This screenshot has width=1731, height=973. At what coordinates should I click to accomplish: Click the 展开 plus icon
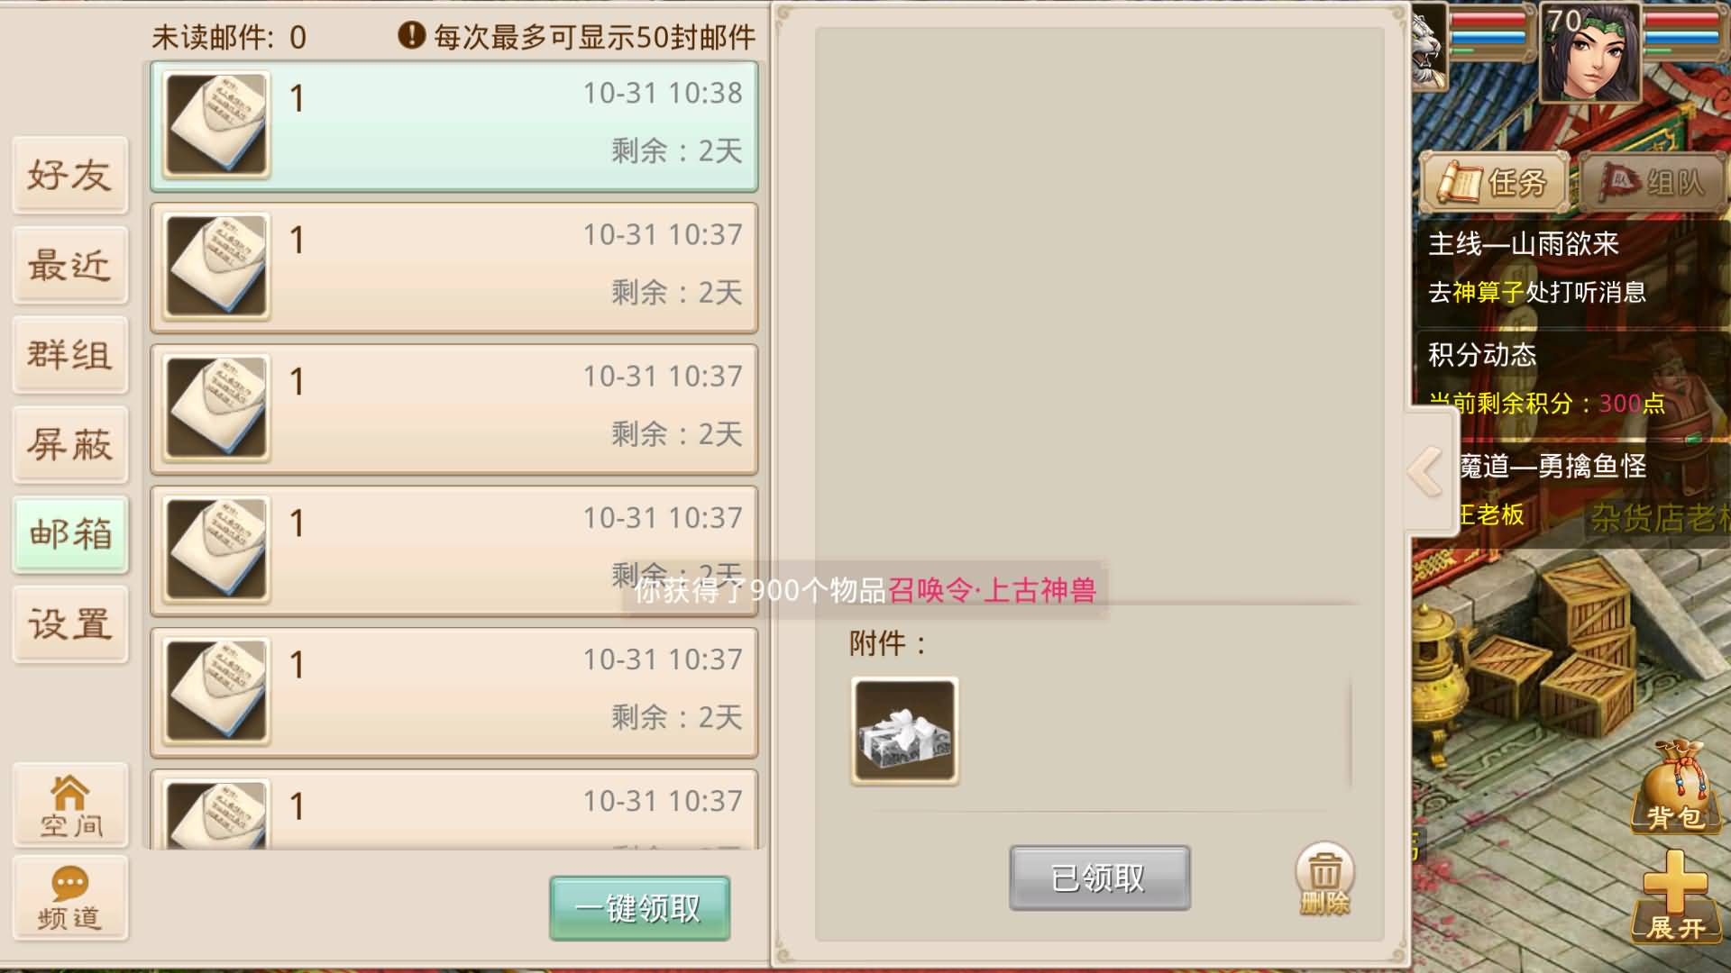(x=1676, y=896)
